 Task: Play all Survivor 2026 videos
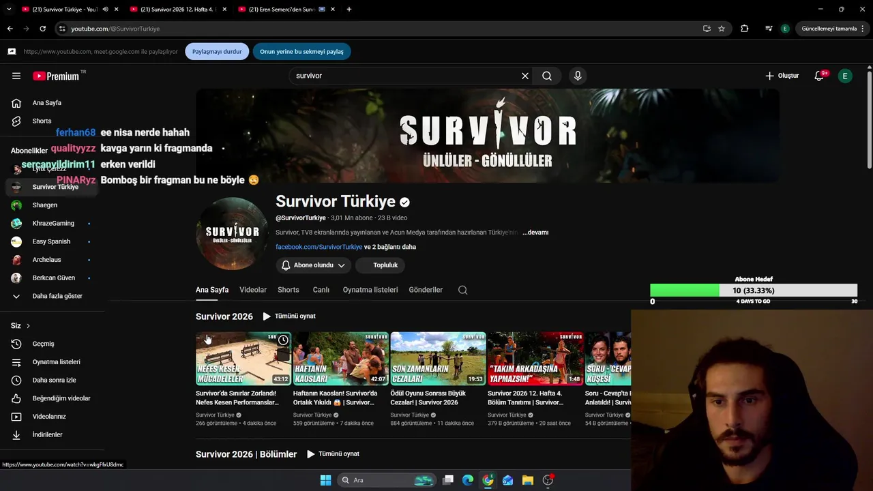(x=289, y=316)
